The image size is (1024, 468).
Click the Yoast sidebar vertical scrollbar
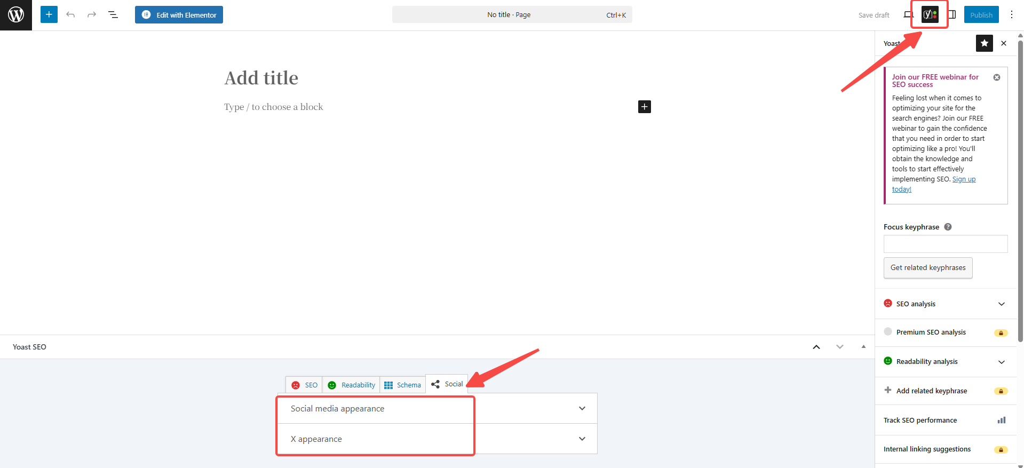coord(1020,191)
